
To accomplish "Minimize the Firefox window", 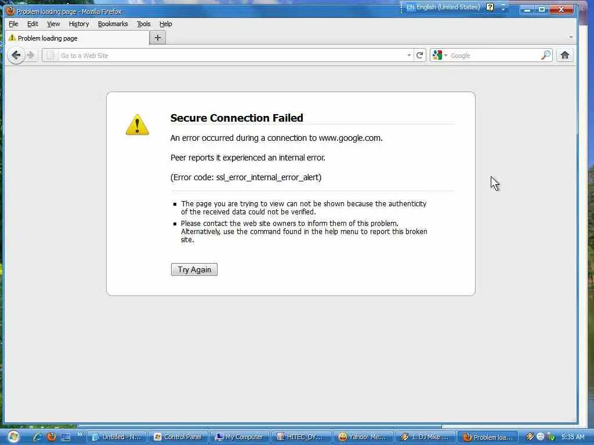I will pyautogui.click(x=527, y=9).
